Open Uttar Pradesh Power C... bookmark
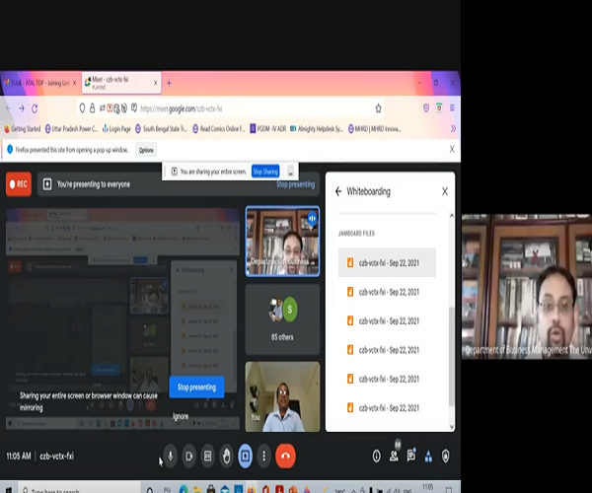 (71, 128)
